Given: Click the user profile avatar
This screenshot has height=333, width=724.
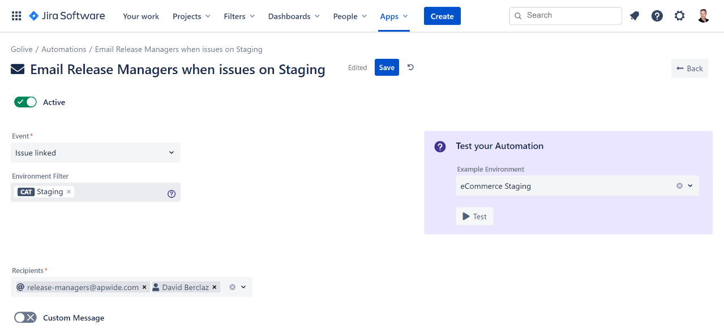Looking at the screenshot, I should [703, 16].
